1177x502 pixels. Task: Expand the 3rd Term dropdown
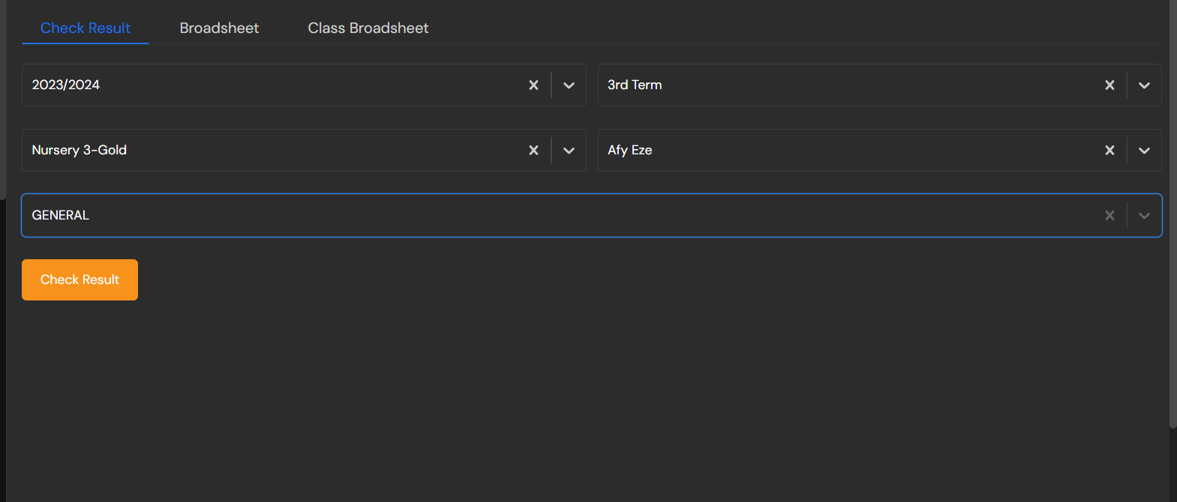[x=1144, y=85]
